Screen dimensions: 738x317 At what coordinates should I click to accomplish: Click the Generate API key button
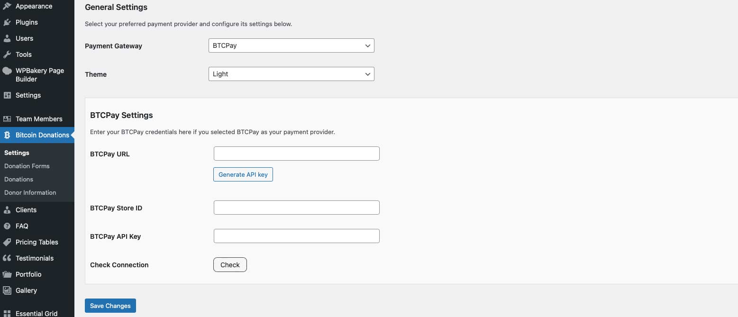243,174
